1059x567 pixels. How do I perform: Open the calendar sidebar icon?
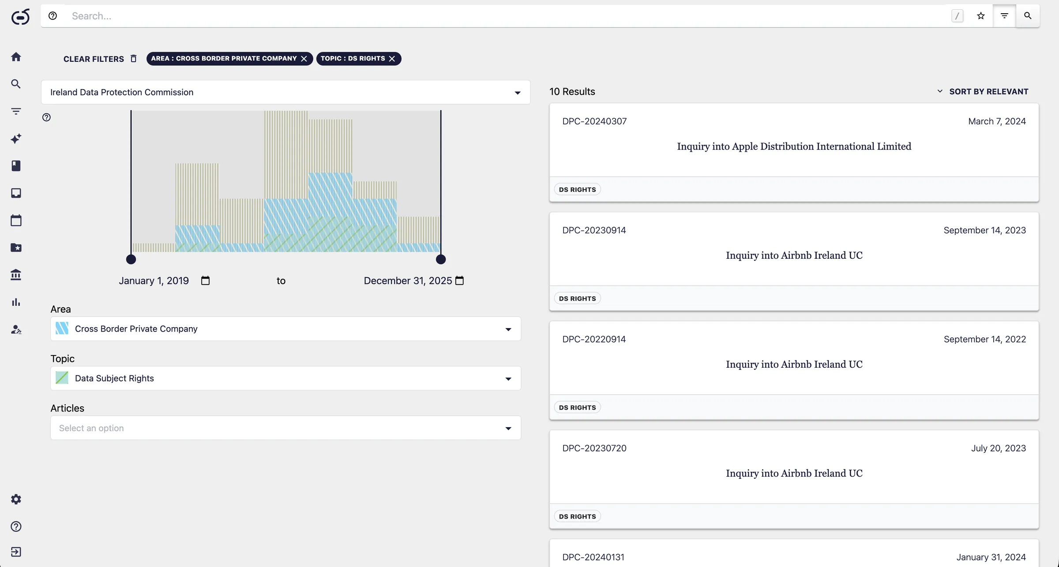tap(16, 220)
